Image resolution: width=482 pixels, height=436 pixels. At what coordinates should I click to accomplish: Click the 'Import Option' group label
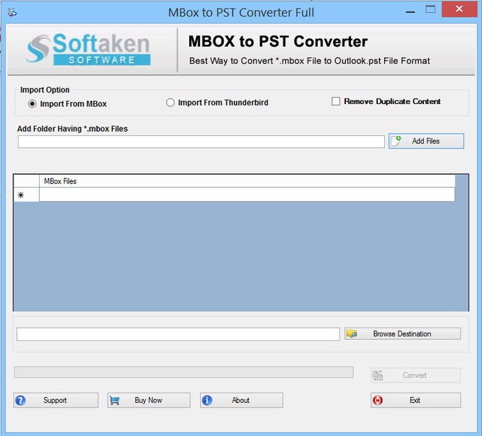(45, 90)
